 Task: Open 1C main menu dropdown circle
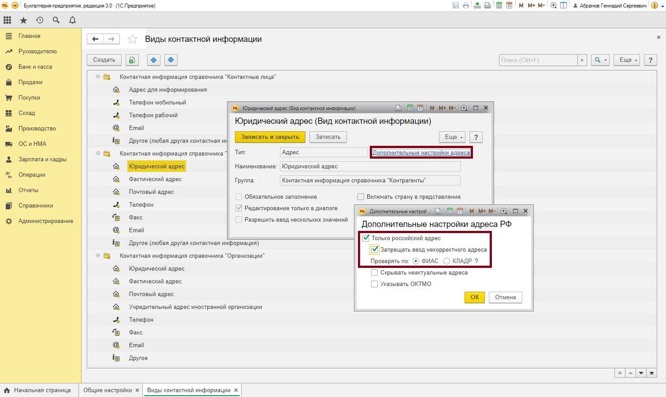(x=15, y=6)
